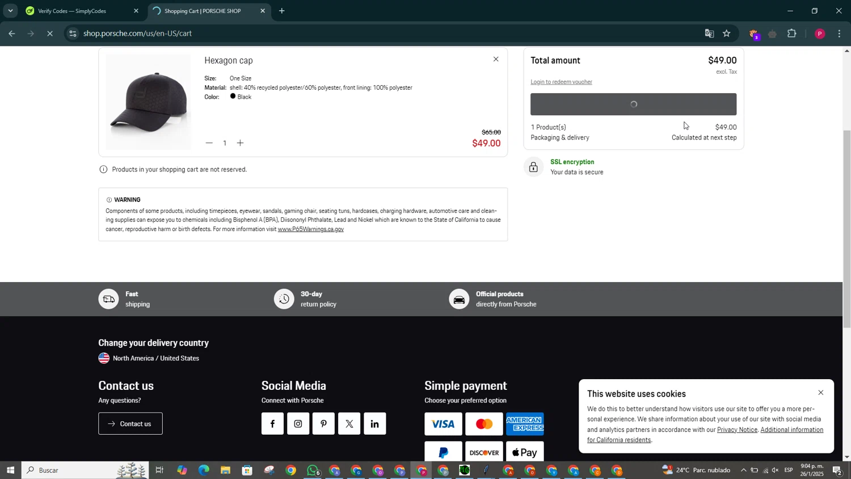Click the Hexagon cap product title
Screen dimensions: 851x479
click(229, 61)
